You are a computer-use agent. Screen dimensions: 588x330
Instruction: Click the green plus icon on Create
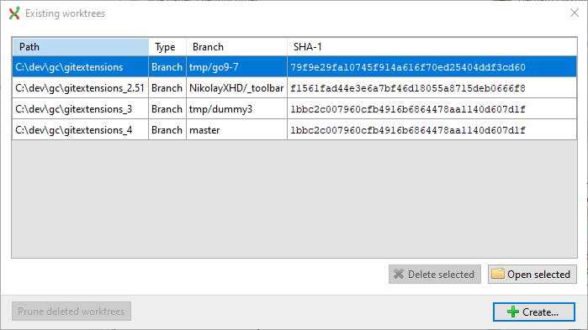coord(512,312)
